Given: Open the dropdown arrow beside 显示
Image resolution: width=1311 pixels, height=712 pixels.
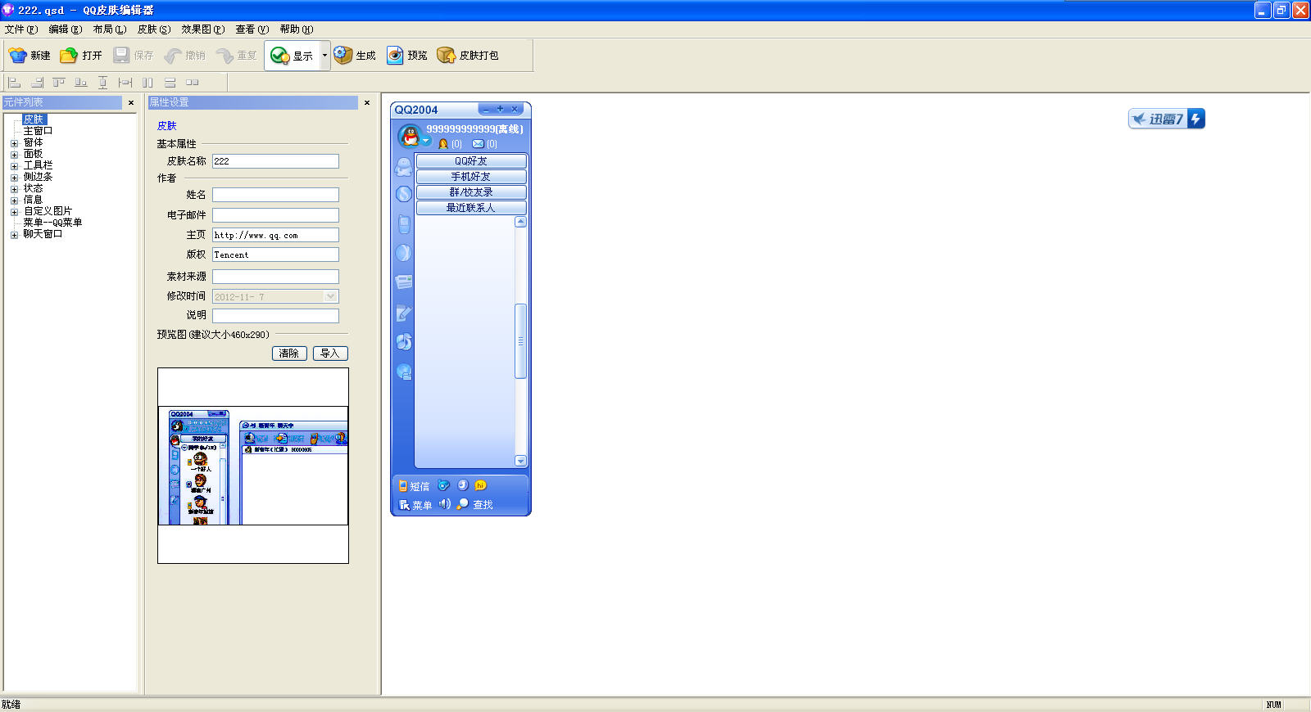Looking at the screenshot, I should tap(324, 56).
